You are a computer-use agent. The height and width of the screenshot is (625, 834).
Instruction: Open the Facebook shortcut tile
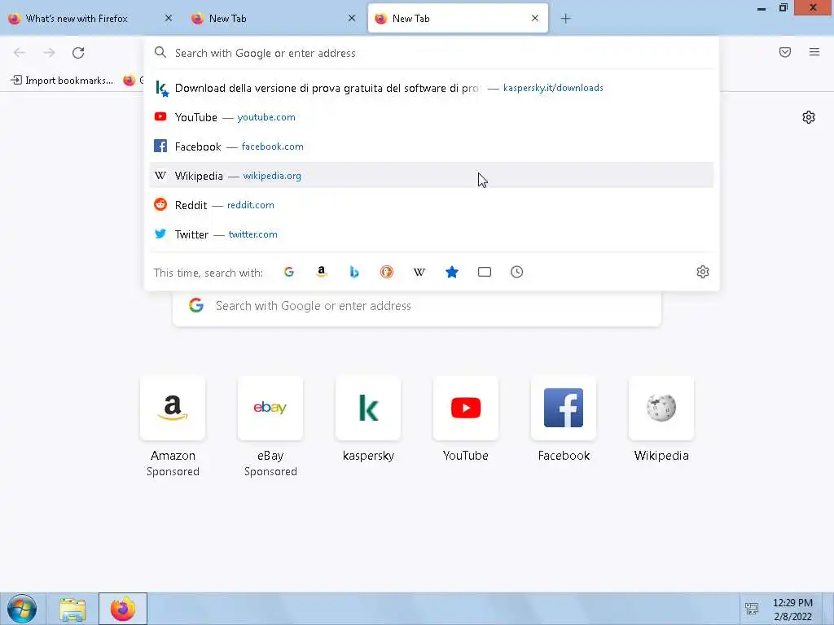564,409
